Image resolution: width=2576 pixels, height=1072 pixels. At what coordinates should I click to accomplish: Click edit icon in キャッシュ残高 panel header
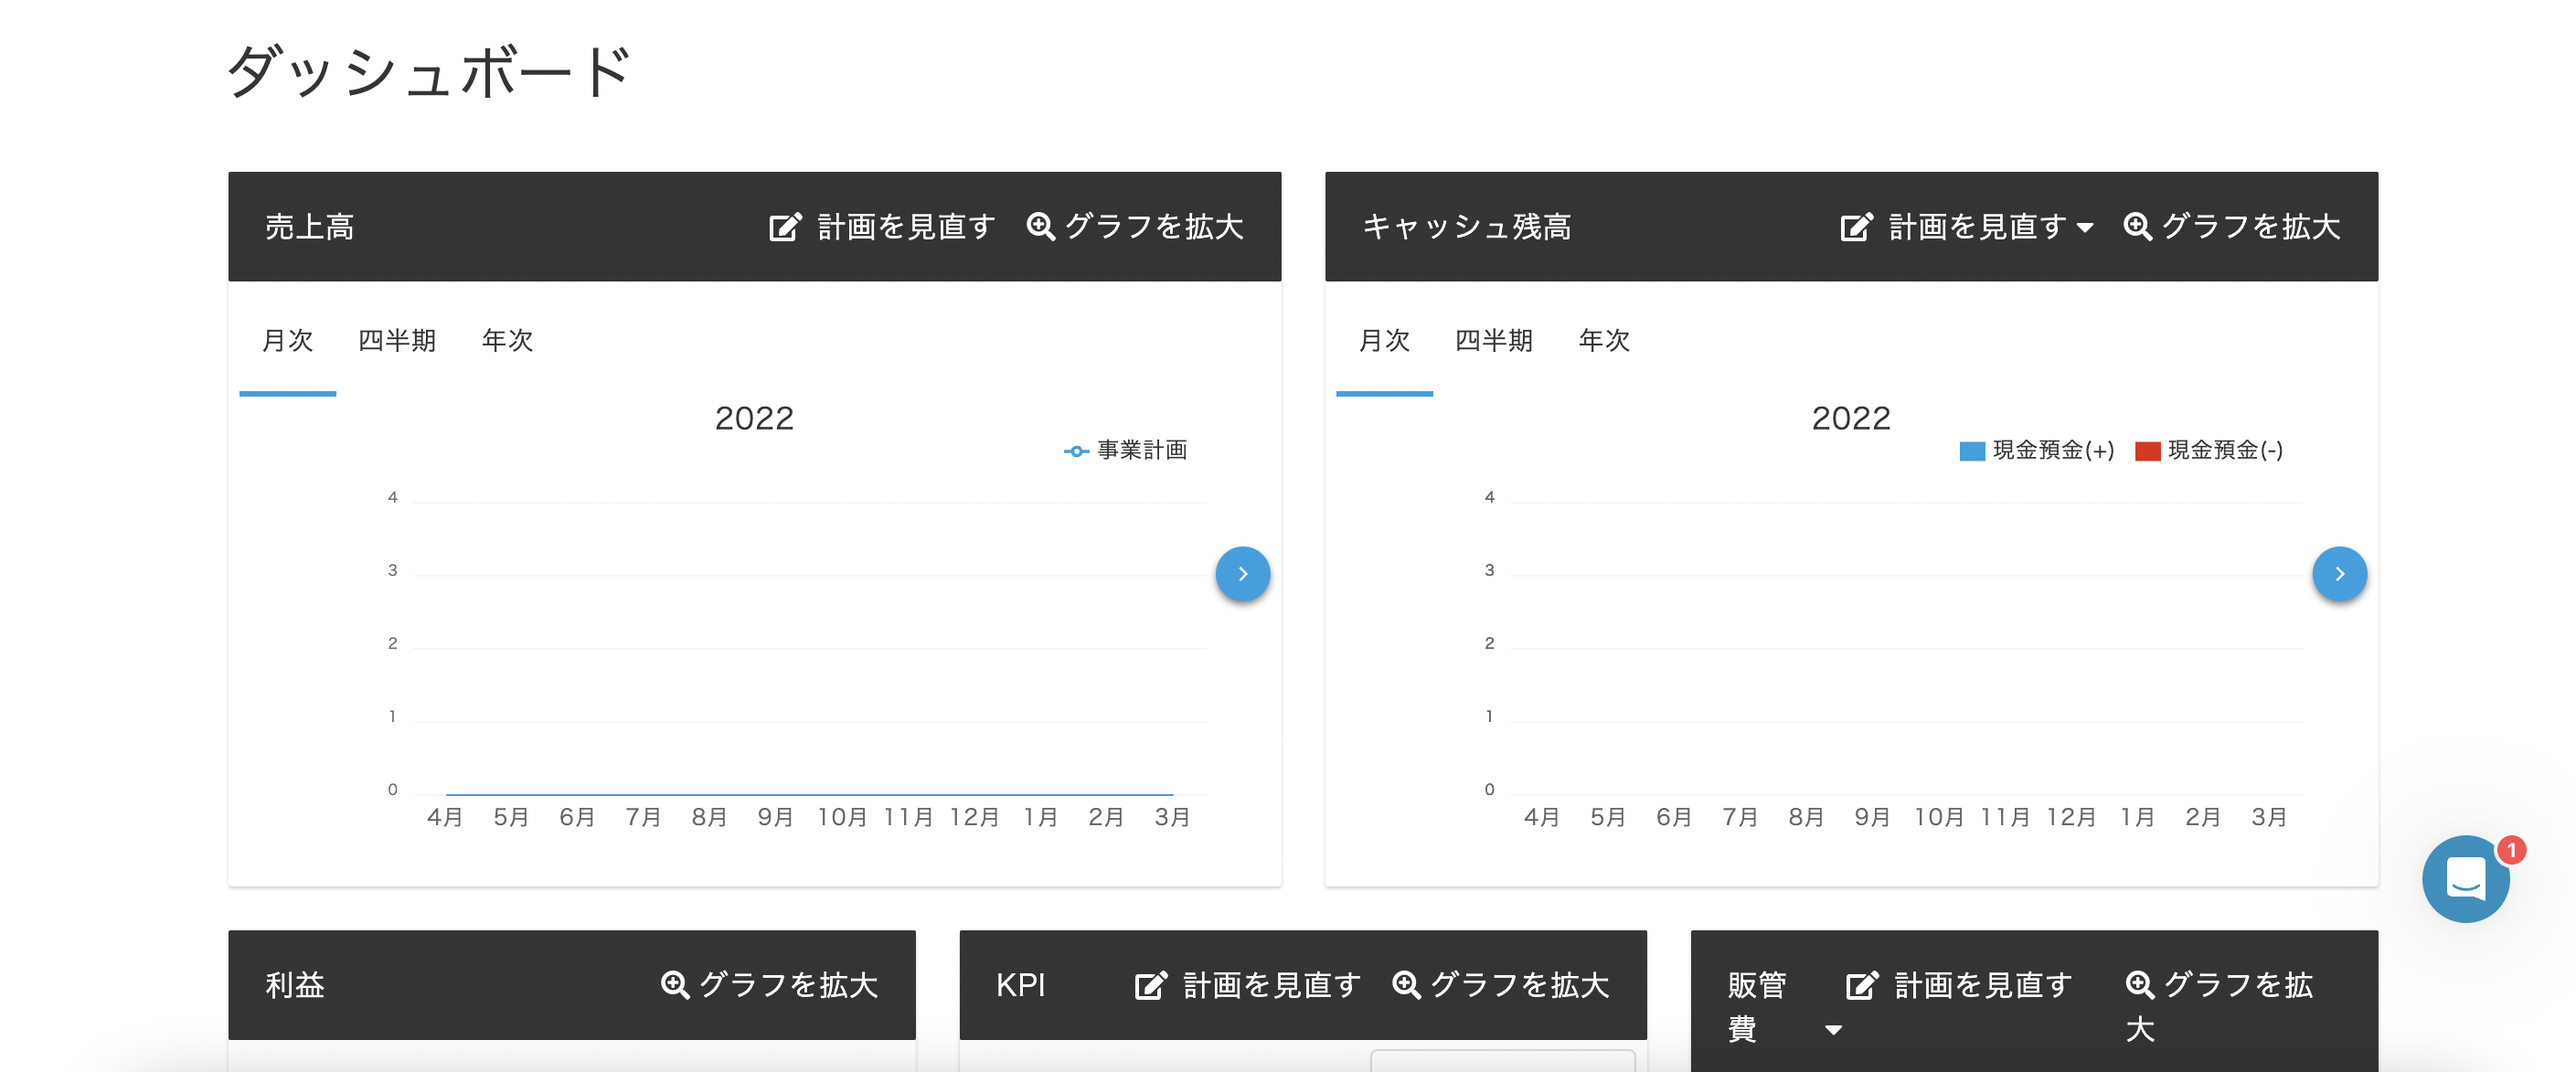tap(1856, 227)
